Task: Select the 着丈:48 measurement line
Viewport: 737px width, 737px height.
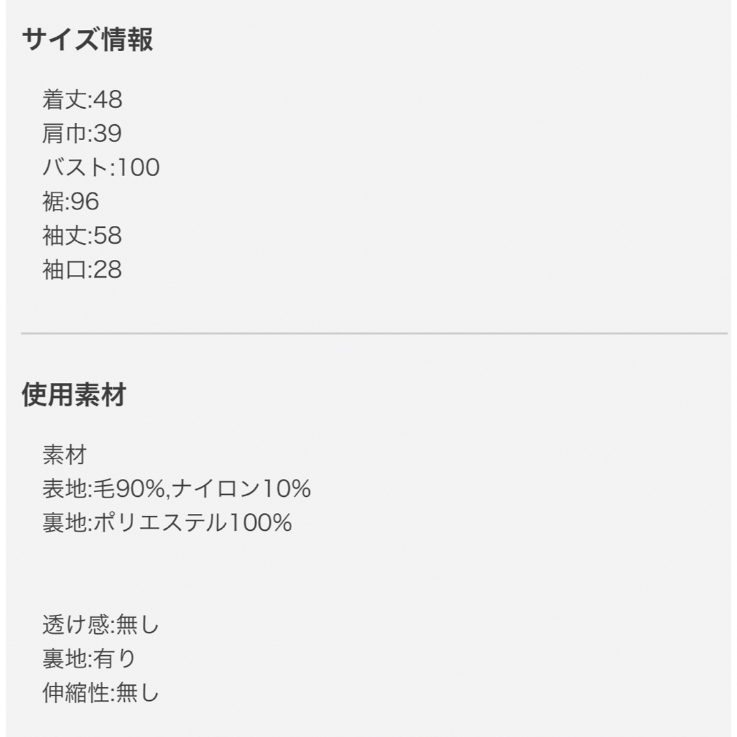Action: [83, 100]
